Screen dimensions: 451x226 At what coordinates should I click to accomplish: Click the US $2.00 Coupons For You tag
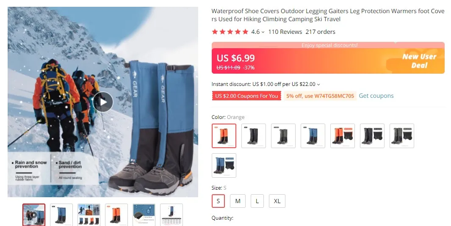(x=246, y=96)
